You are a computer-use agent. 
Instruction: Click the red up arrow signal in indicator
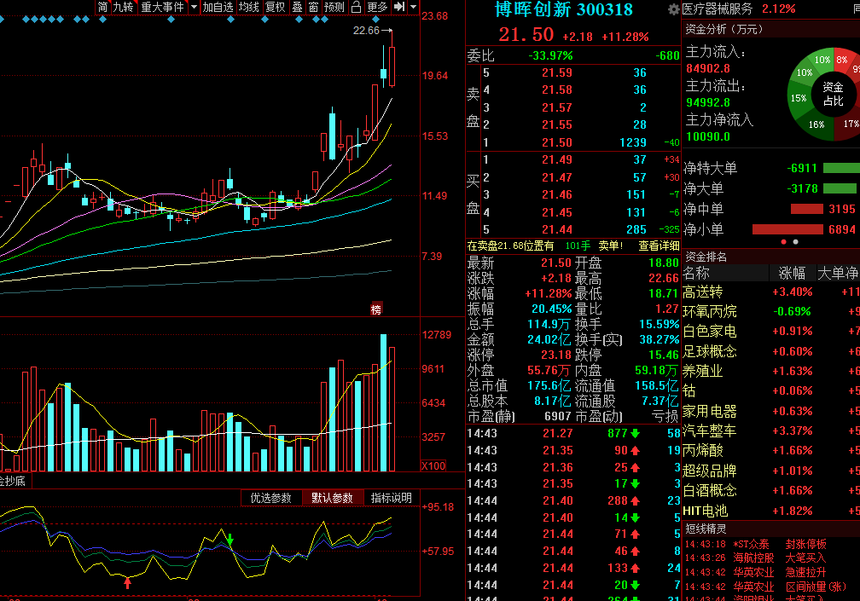pyautogui.click(x=128, y=583)
